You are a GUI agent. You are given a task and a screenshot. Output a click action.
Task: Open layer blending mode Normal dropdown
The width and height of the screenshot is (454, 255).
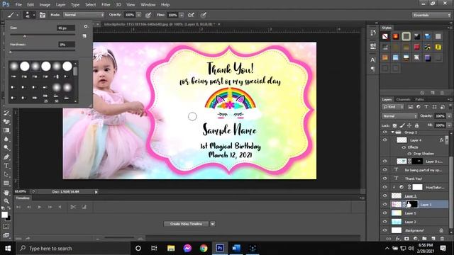[399, 116]
